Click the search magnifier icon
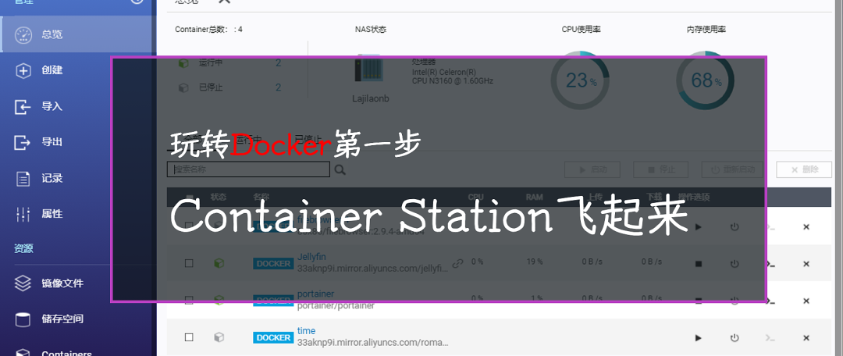843x356 pixels. [x=340, y=170]
